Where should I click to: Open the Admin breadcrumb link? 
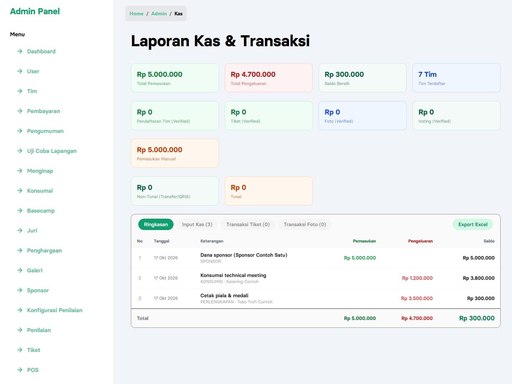[159, 14]
